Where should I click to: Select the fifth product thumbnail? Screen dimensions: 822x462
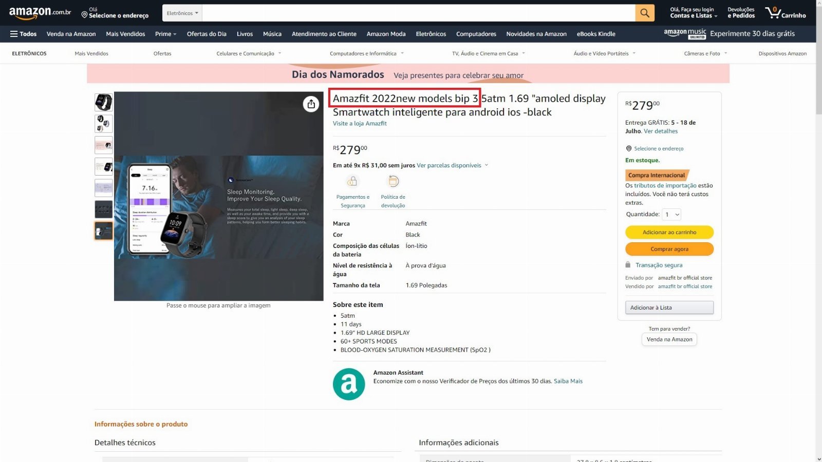click(x=103, y=188)
